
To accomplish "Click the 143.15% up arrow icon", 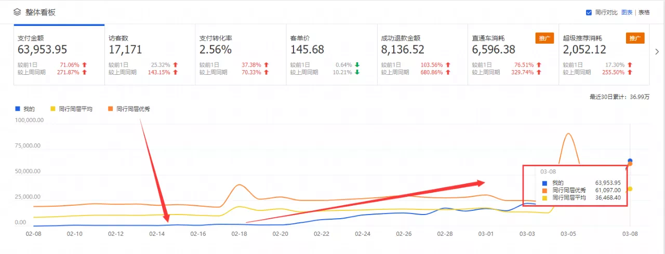I will [176, 72].
